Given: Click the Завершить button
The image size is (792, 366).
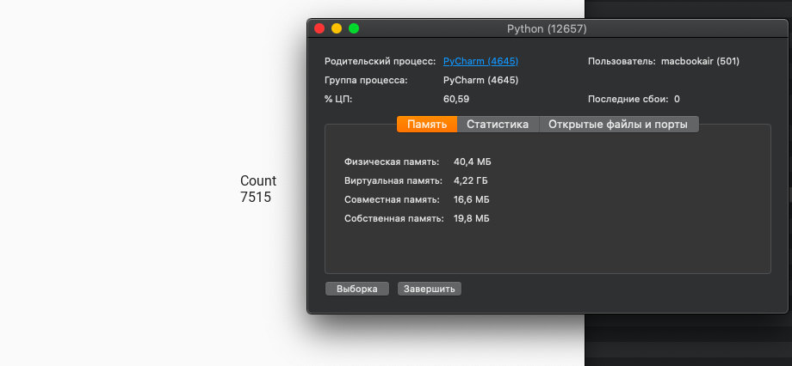Looking at the screenshot, I should pos(430,289).
